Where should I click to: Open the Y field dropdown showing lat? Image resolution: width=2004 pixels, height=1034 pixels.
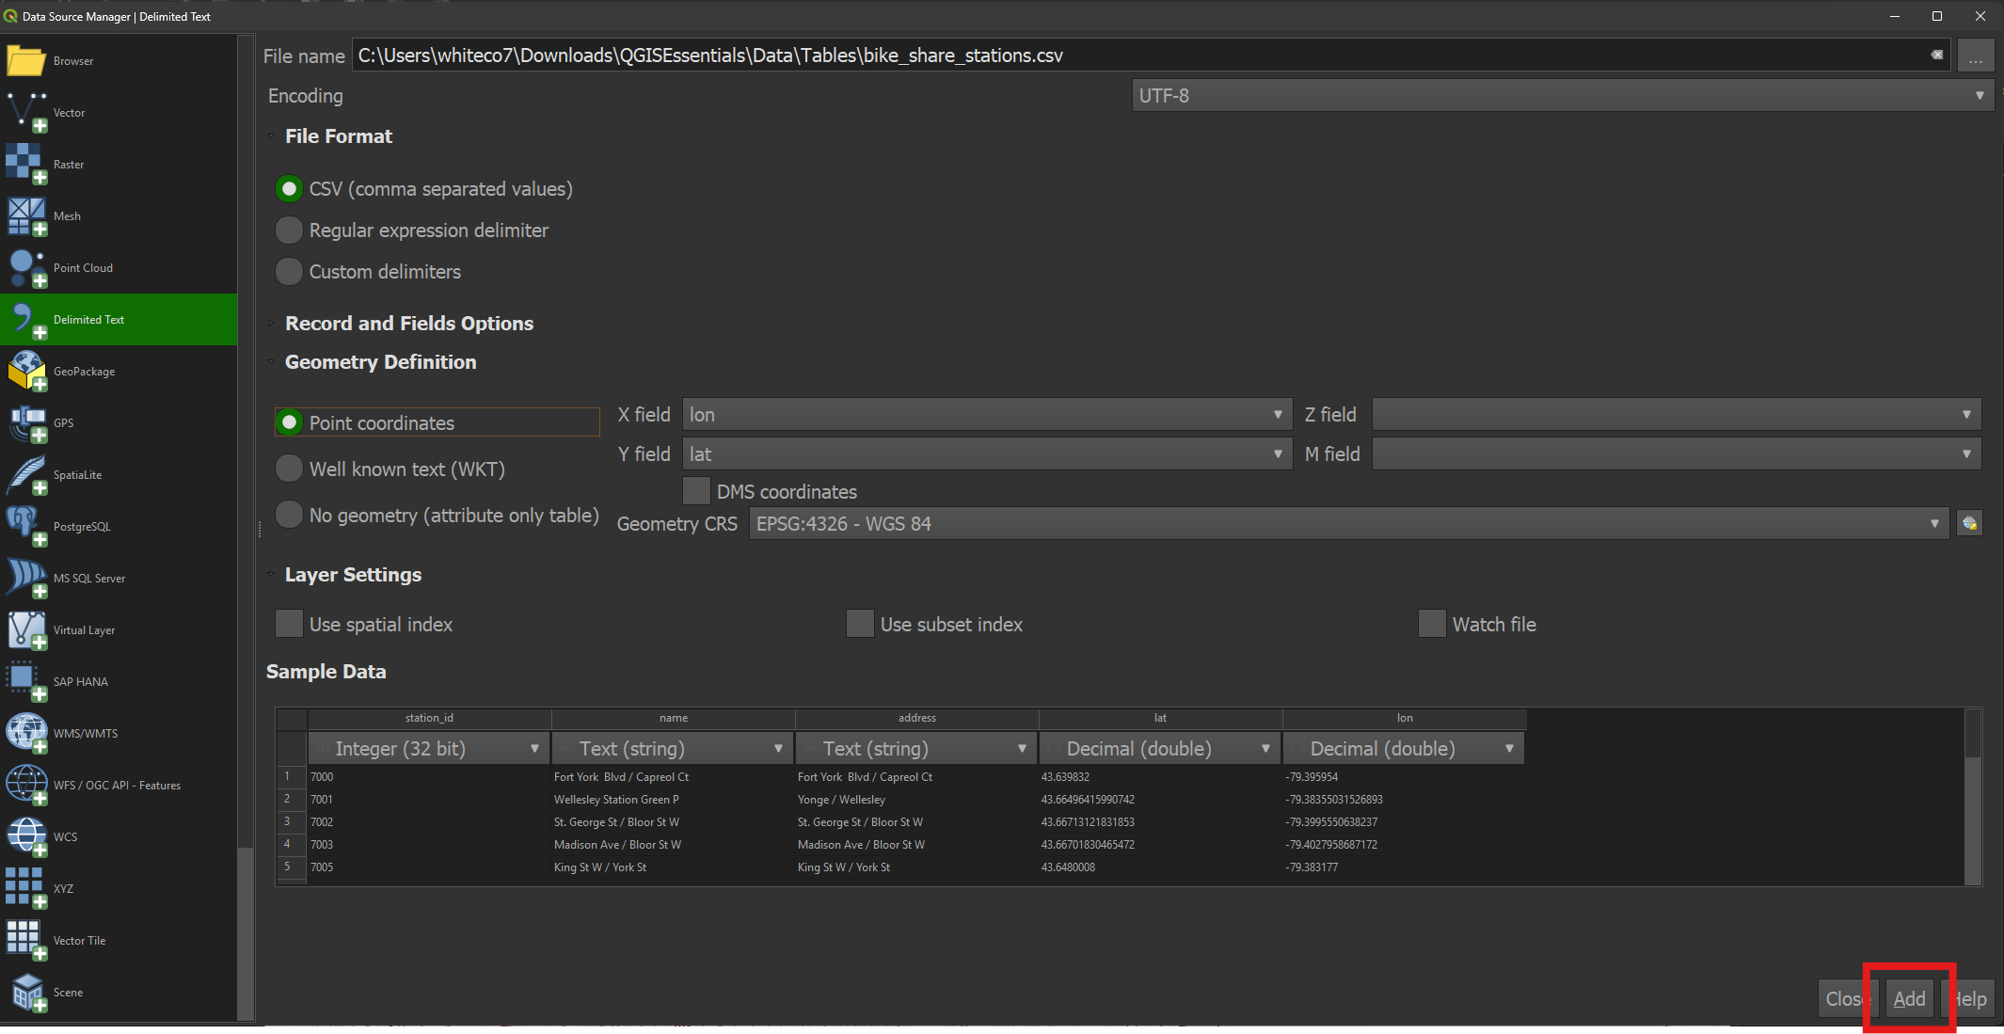click(x=987, y=453)
